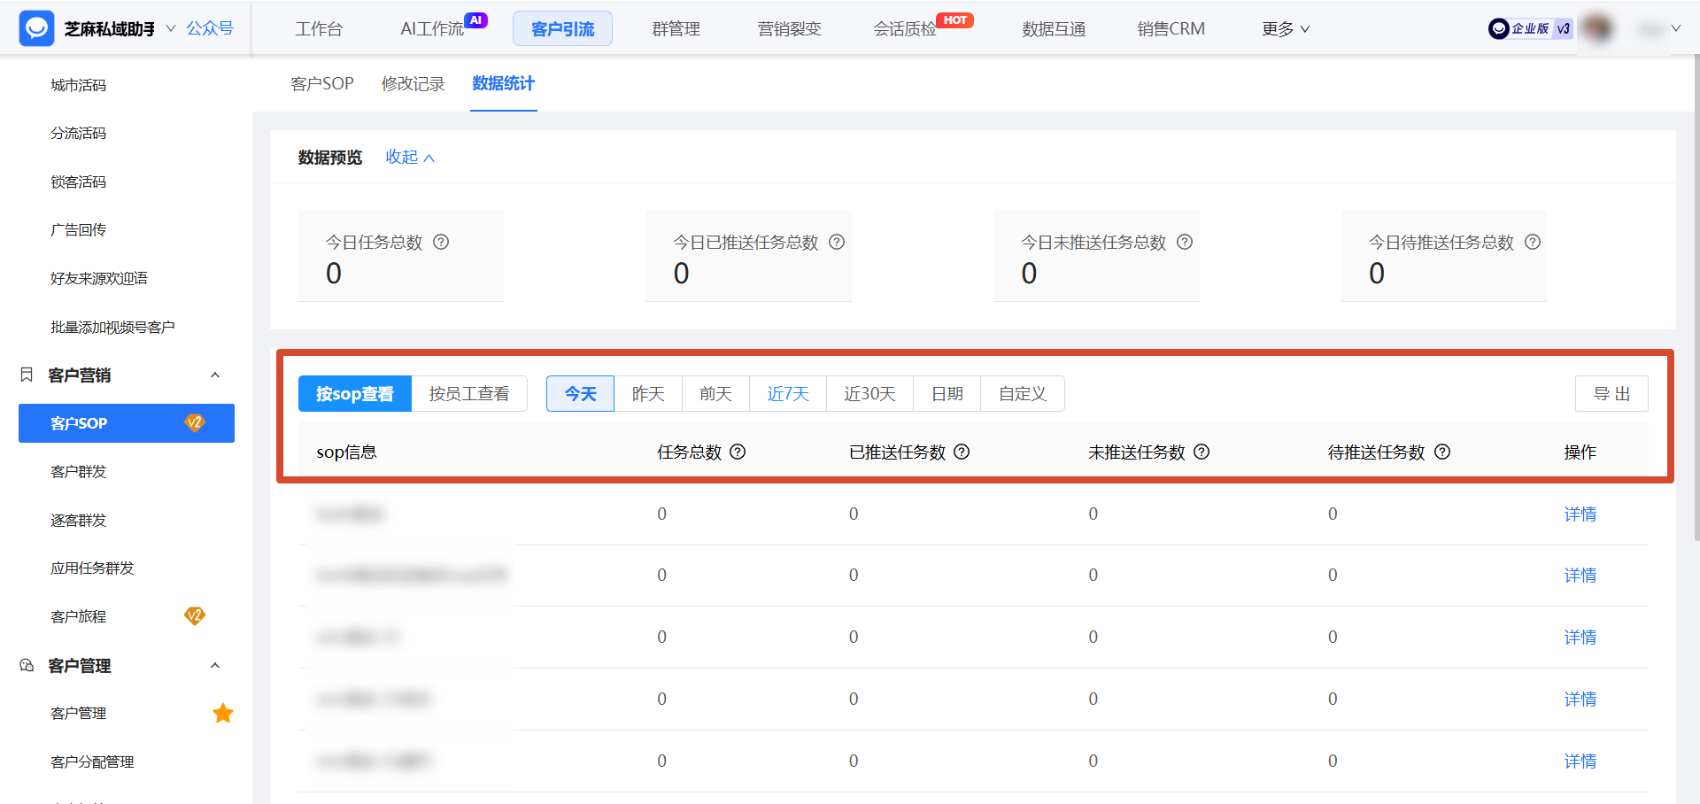Open the 群管理 top menu
1700x804 pixels.
[x=676, y=29]
